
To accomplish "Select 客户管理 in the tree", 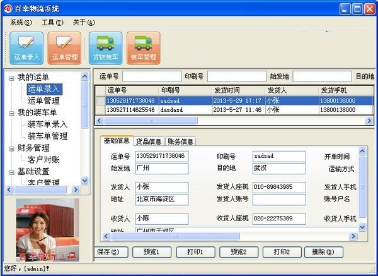I will pyautogui.click(x=43, y=182).
